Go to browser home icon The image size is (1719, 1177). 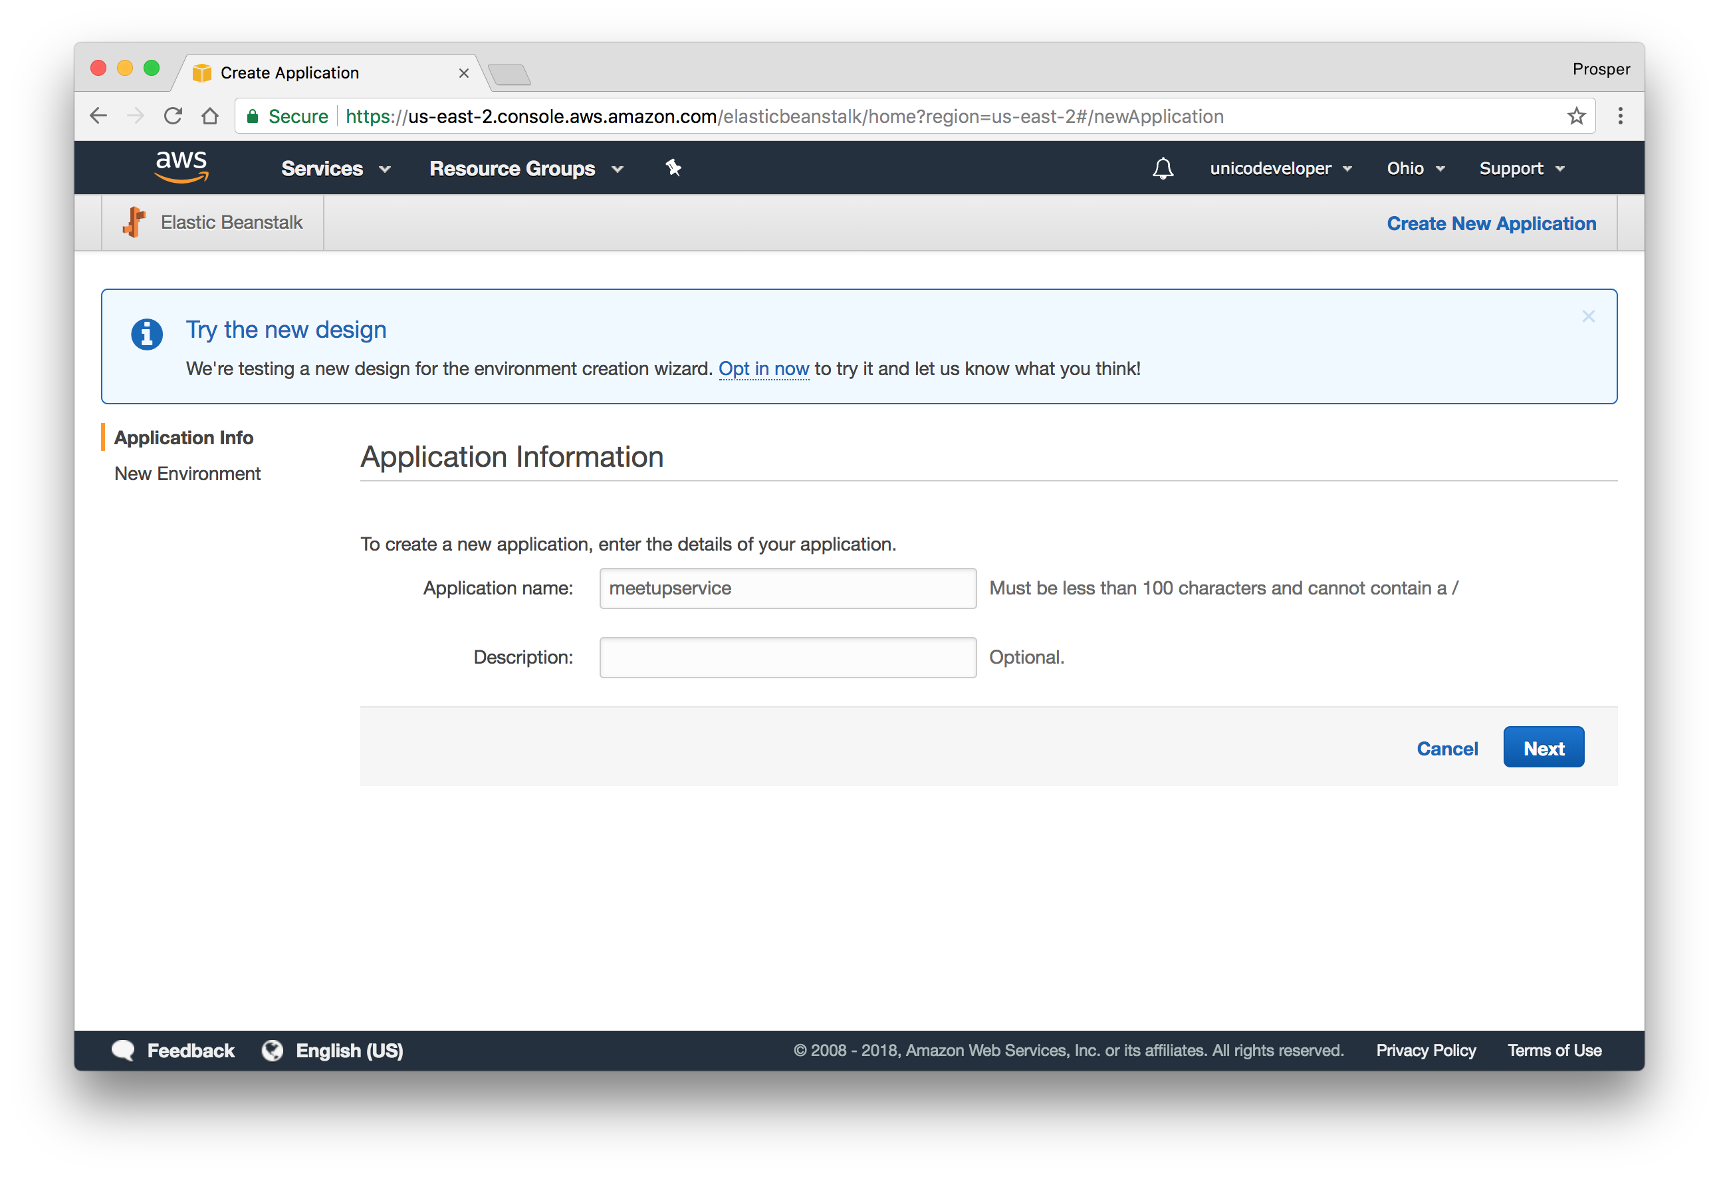pos(210,116)
